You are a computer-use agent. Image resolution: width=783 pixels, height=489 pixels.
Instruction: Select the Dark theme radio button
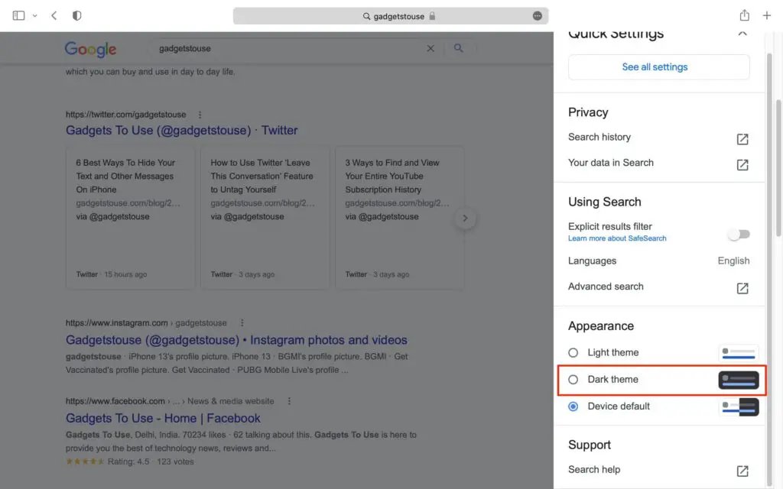tap(573, 380)
